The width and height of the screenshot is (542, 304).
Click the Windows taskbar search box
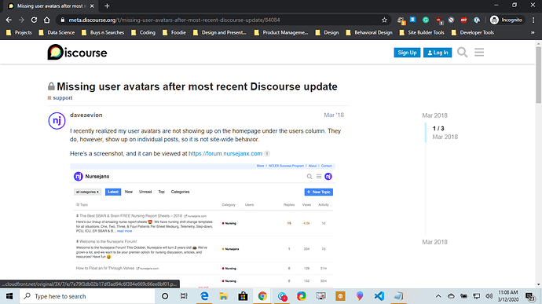point(87,296)
